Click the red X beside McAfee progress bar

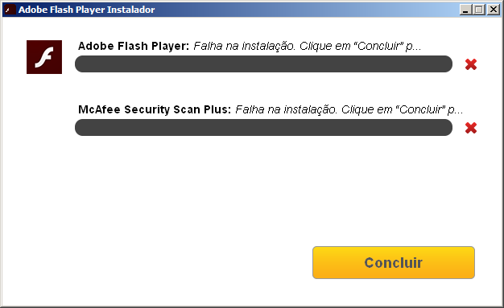point(471,128)
